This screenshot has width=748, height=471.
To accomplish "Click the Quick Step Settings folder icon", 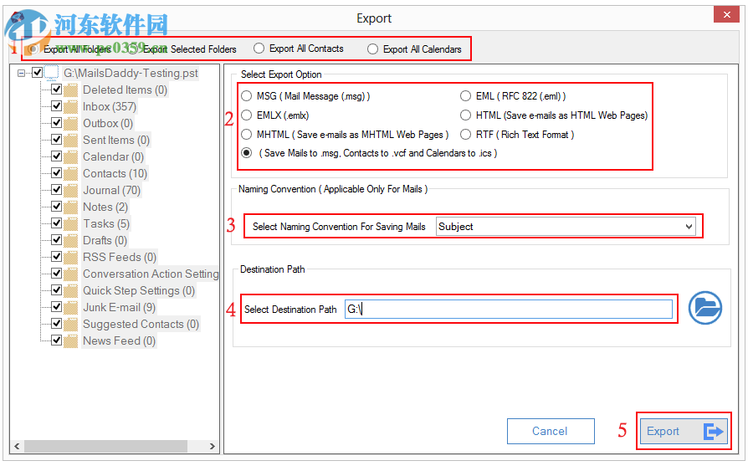I will [x=70, y=290].
